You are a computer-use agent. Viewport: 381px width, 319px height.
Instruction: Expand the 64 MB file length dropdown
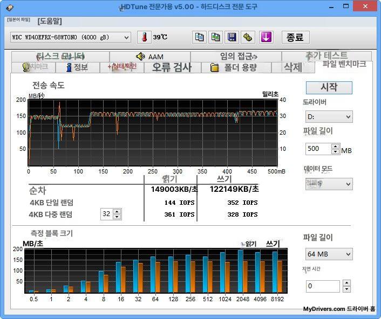click(x=328, y=254)
